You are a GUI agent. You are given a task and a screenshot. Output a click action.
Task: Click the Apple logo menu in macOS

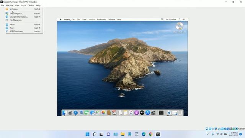pyautogui.click(x=60, y=20)
